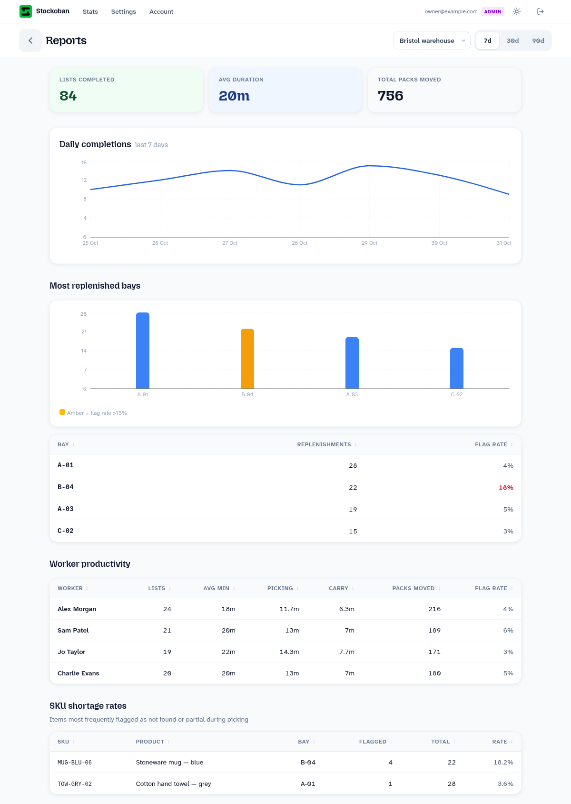Screen dimensions: 571x804
Task: Click the Avg Duration card
Action: (x=285, y=90)
